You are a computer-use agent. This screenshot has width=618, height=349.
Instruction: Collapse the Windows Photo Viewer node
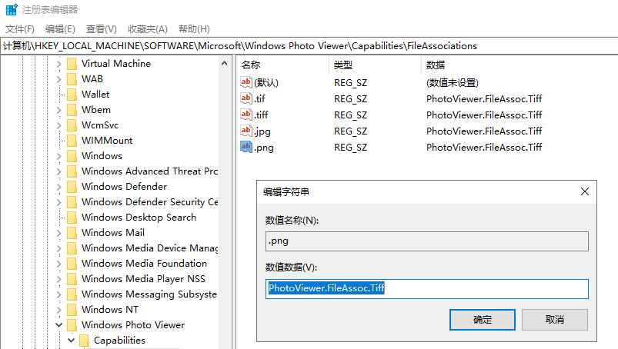click(x=58, y=325)
